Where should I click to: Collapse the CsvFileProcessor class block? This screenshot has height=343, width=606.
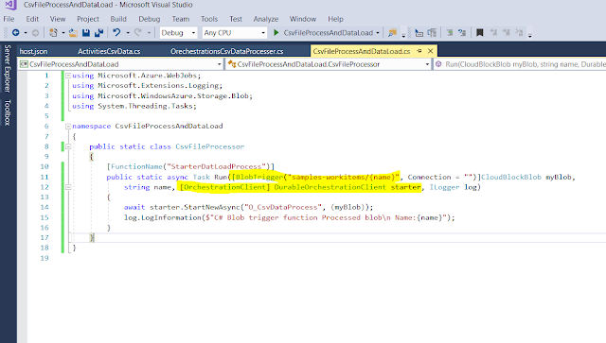pyautogui.click(x=68, y=146)
